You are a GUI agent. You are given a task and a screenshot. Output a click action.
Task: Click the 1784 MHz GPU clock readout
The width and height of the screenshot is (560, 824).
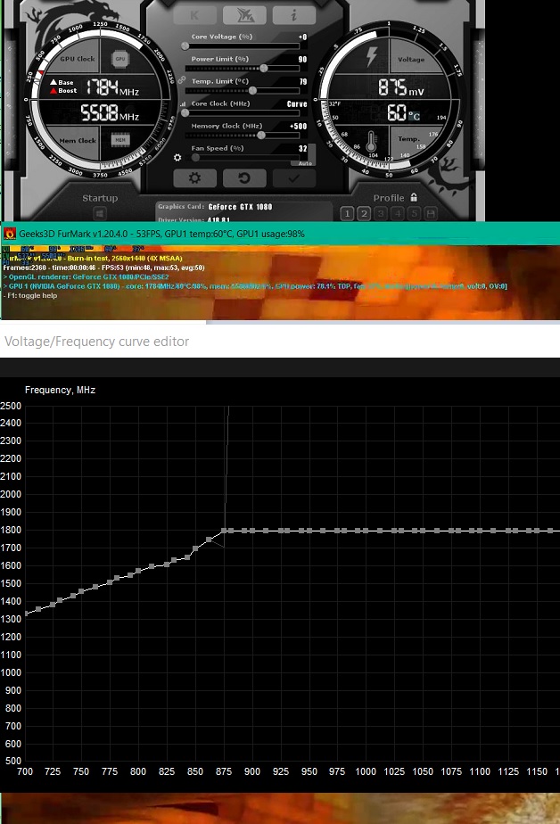tap(112, 87)
